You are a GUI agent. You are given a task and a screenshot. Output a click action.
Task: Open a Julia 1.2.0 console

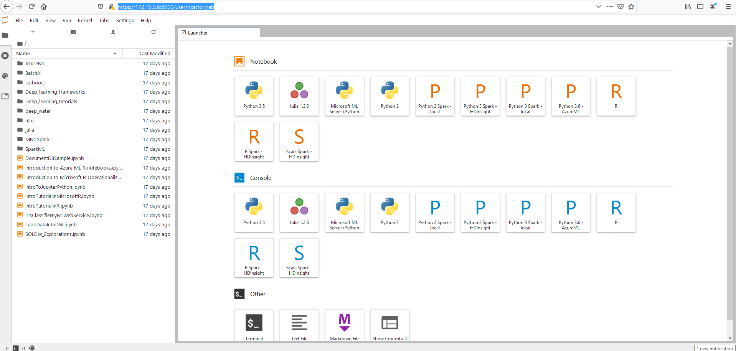click(x=299, y=213)
